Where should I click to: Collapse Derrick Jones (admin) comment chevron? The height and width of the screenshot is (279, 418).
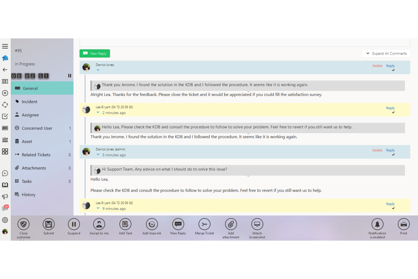tap(98, 154)
